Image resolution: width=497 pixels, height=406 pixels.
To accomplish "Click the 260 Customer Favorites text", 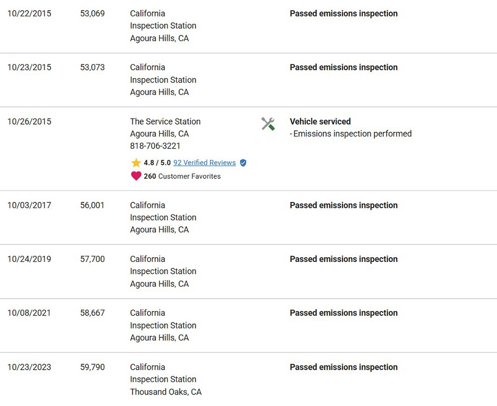I will coord(182,176).
